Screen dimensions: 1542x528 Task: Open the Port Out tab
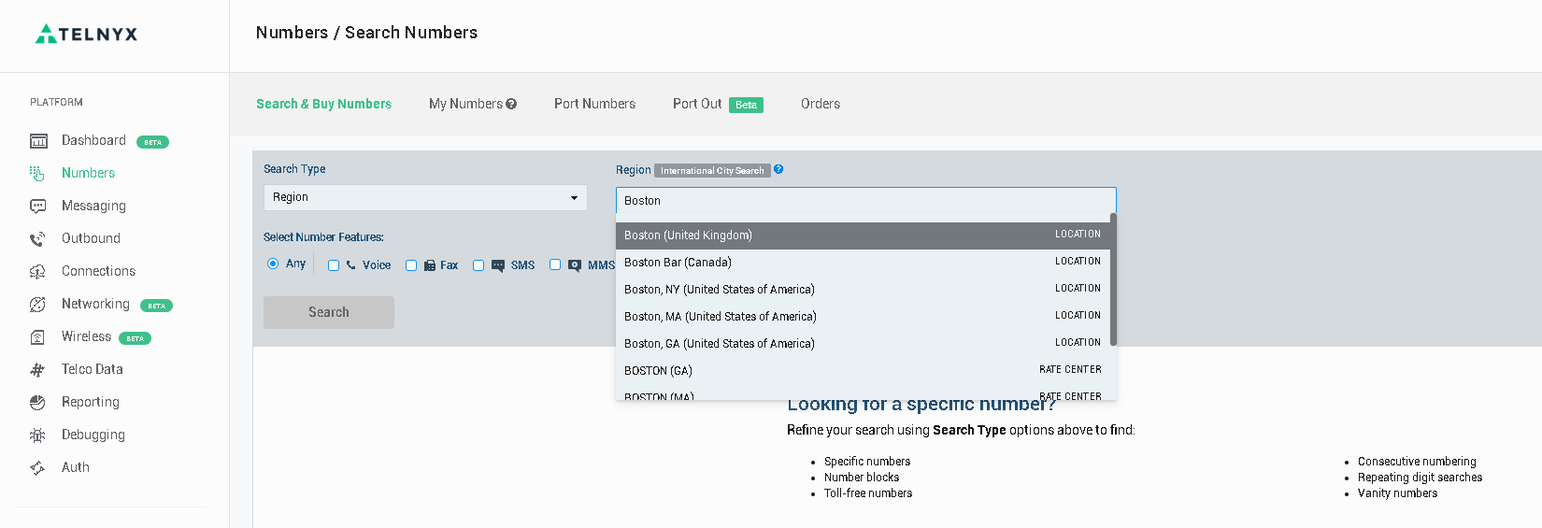(x=697, y=104)
